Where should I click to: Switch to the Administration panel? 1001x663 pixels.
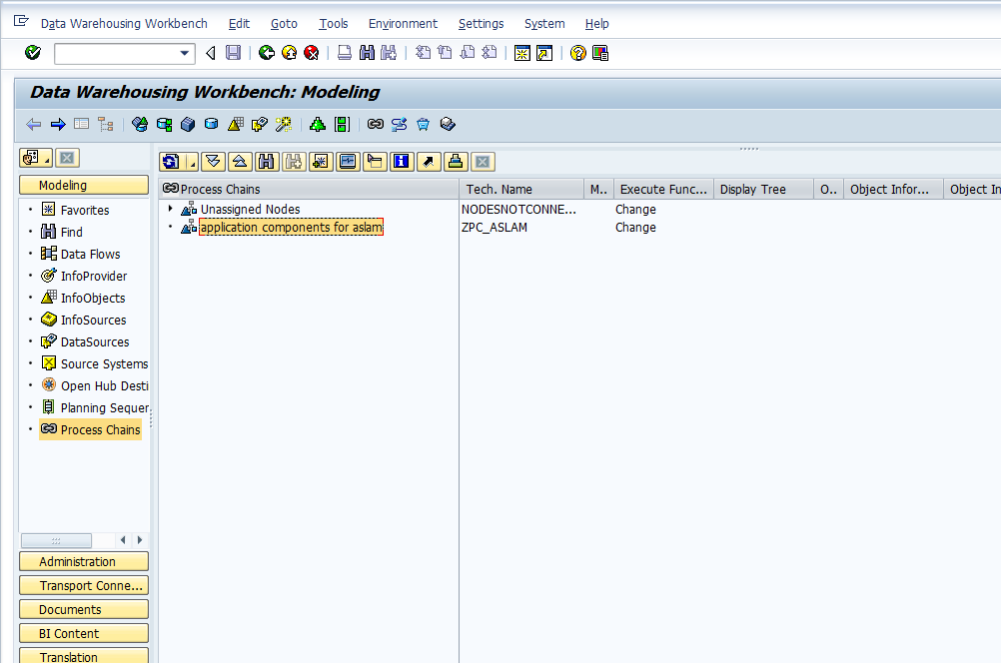[x=83, y=561]
